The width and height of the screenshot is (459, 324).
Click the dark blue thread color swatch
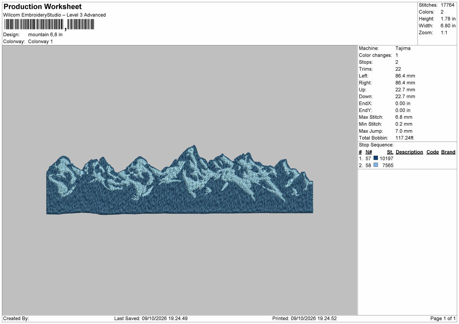(x=376, y=158)
